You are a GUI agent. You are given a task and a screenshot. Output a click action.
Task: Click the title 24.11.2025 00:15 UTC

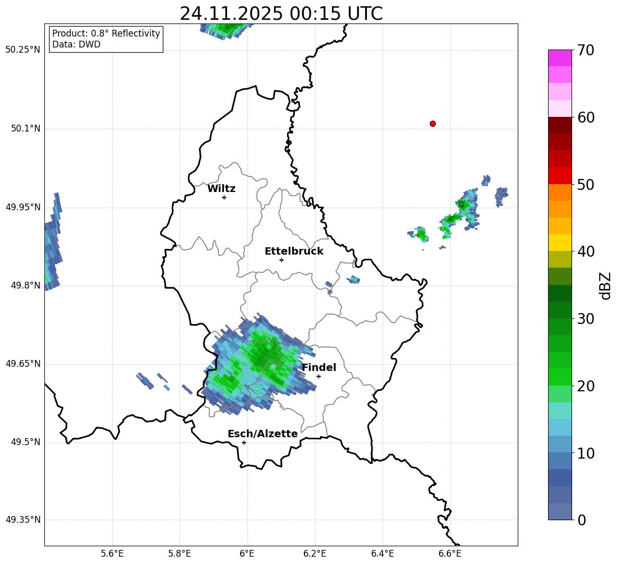click(x=281, y=14)
